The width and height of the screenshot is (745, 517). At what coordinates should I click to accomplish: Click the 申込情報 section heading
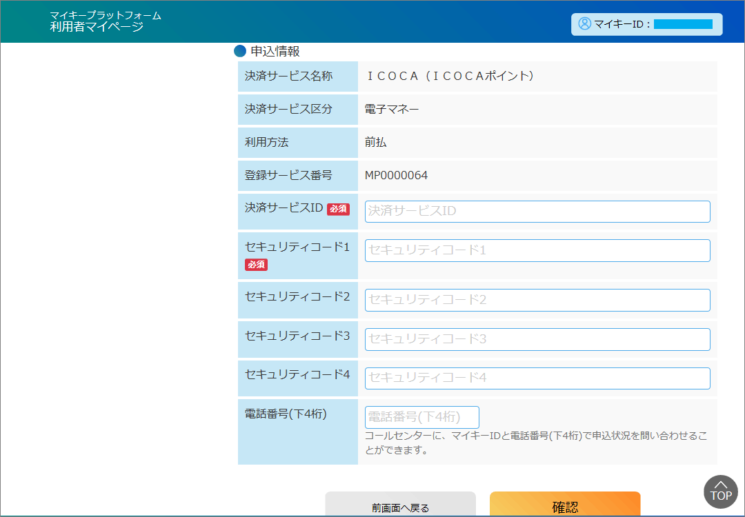pos(275,51)
